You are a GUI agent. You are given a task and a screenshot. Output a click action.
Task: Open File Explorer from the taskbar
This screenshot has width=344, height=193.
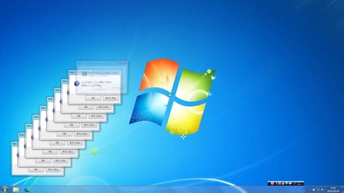click(x=16, y=189)
